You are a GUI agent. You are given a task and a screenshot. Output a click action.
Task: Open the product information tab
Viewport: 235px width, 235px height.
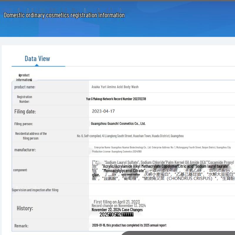click(24, 77)
